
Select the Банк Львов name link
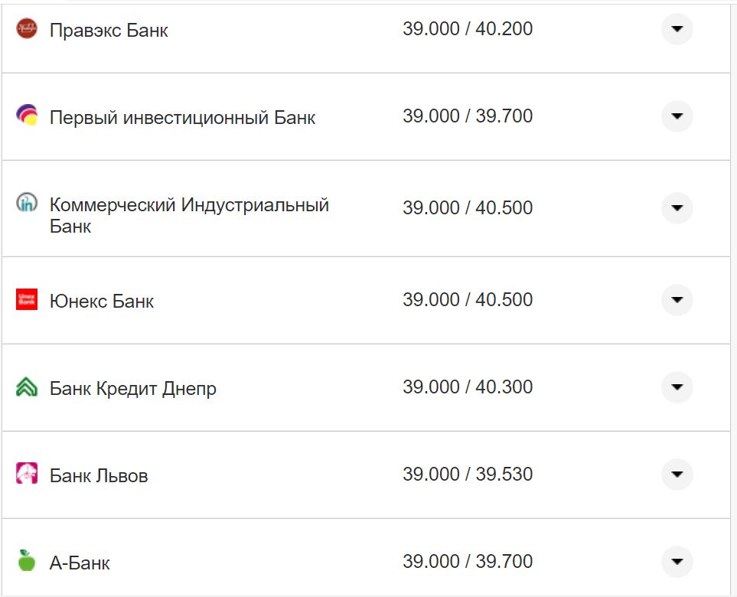pyautogui.click(x=99, y=474)
